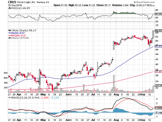Click the 4M volume axis label
This screenshot has width=162, height=122.
pos(6,83)
